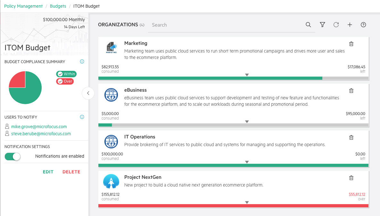Show info for Budget Compliance Summary
The height and width of the screenshot is (216, 380).
coord(82,62)
